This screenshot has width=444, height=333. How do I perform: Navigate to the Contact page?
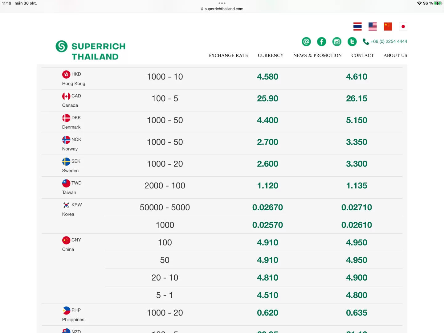(x=362, y=55)
